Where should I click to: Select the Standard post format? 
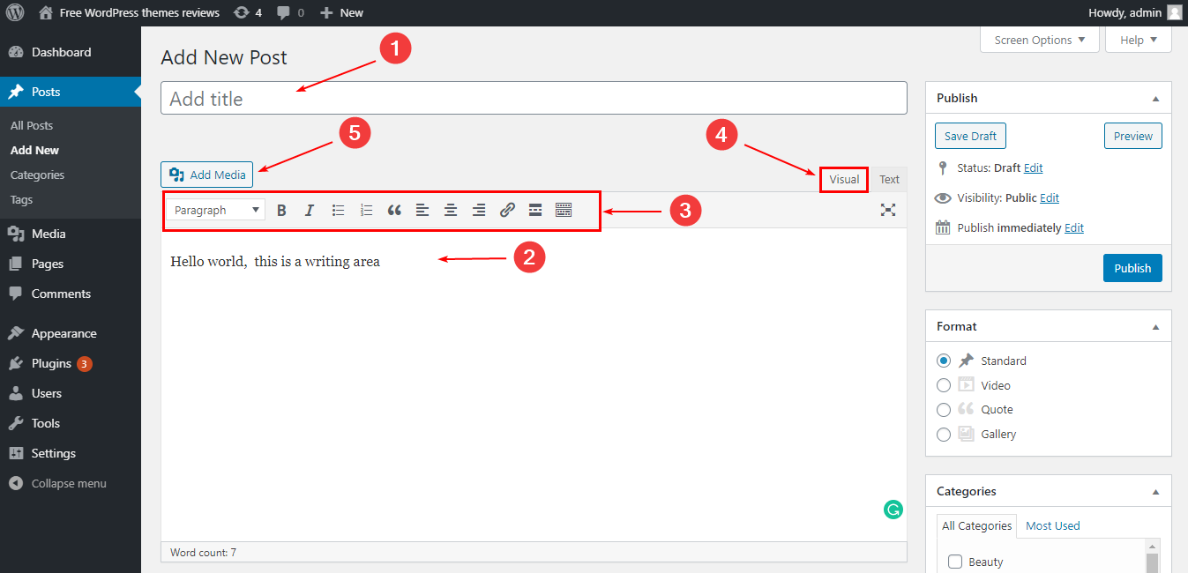tap(944, 361)
